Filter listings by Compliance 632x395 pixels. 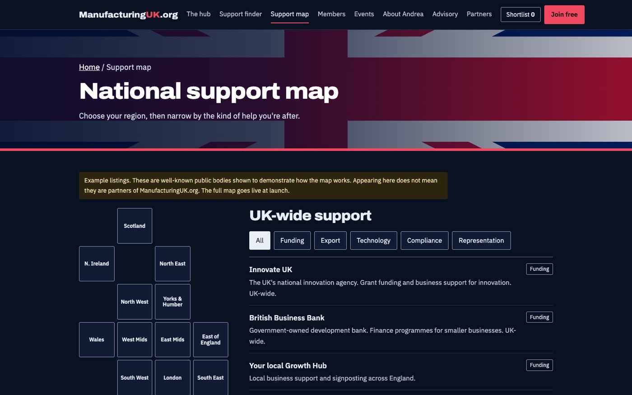(424, 241)
